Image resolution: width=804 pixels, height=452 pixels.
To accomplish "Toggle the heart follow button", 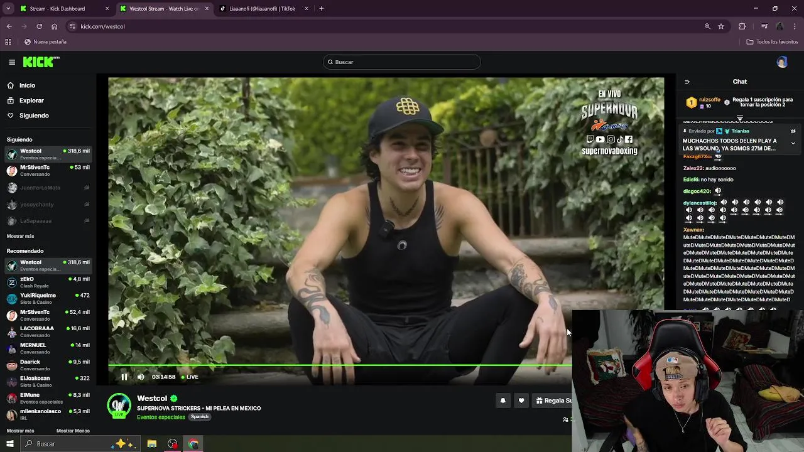I will (x=521, y=401).
